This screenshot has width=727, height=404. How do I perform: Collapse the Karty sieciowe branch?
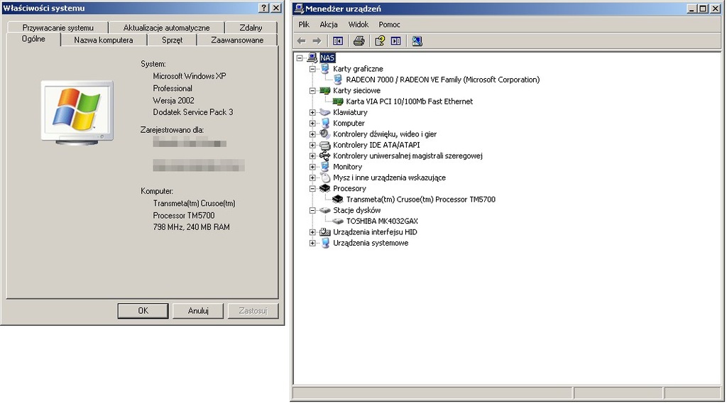pyautogui.click(x=312, y=90)
